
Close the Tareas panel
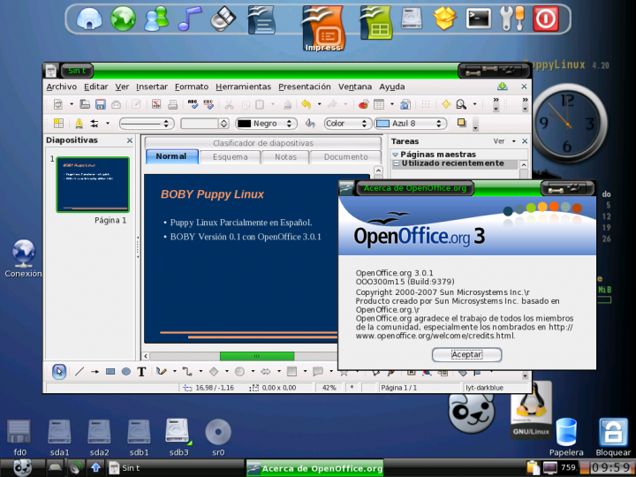525,141
